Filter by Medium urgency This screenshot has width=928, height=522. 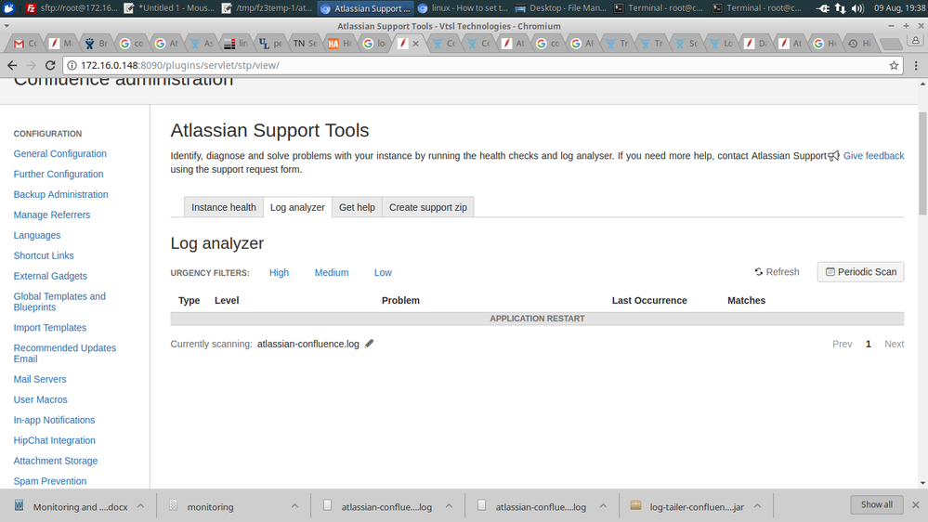point(332,272)
